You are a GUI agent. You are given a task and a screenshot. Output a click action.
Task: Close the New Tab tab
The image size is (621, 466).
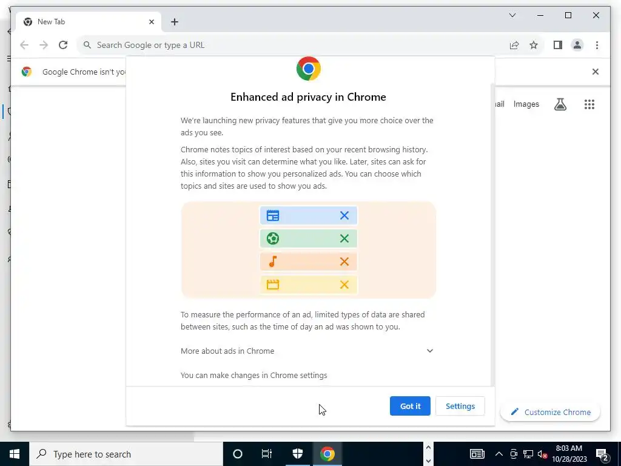tap(151, 22)
